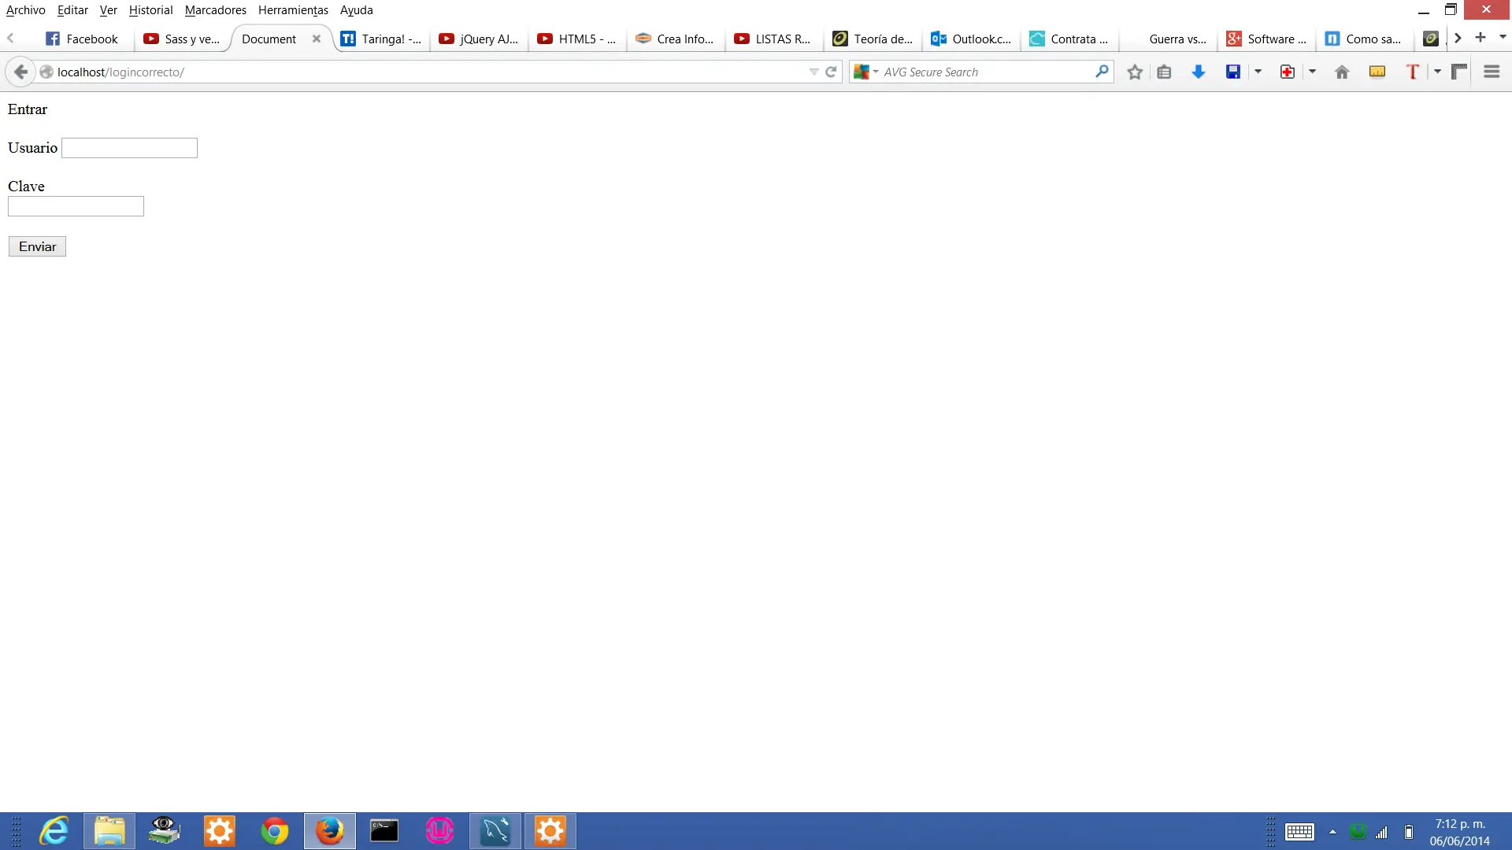Click the red cross medical kit icon
1512x850 pixels.
click(x=1287, y=72)
